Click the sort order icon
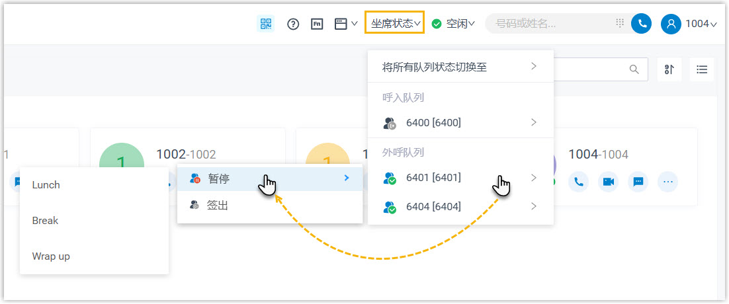The height and width of the screenshot is (304, 729). pos(669,69)
